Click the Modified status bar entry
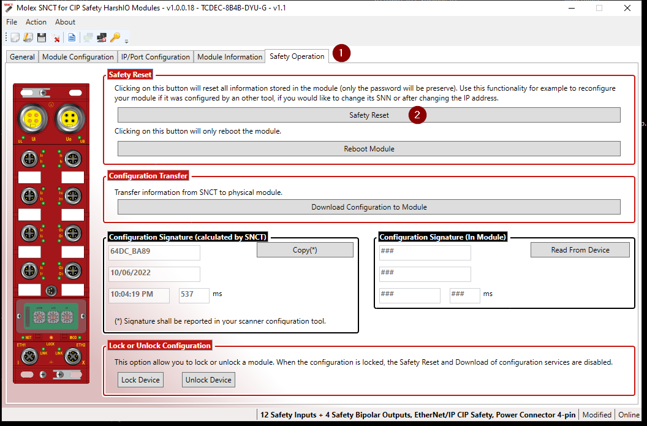The width and height of the screenshot is (647, 426). [x=597, y=415]
